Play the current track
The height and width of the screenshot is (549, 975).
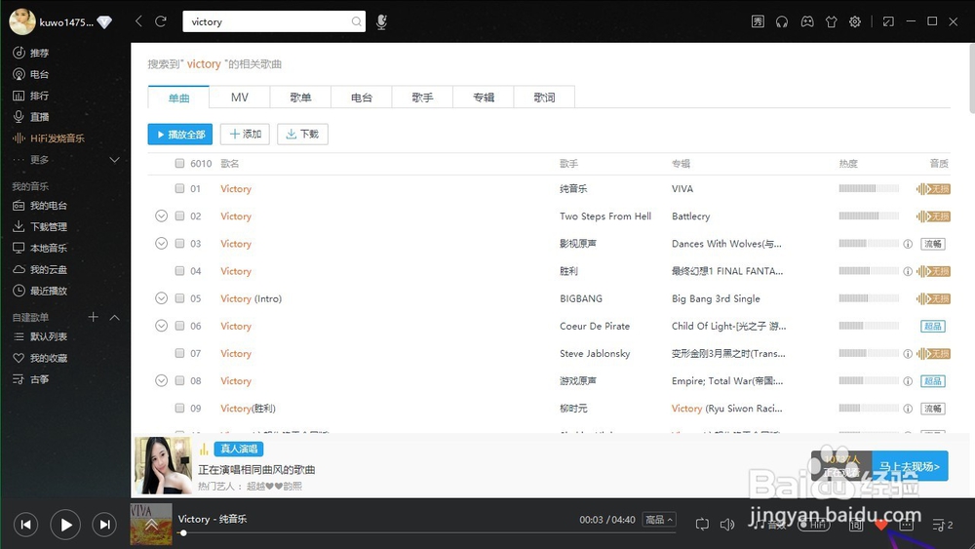tap(65, 525)
